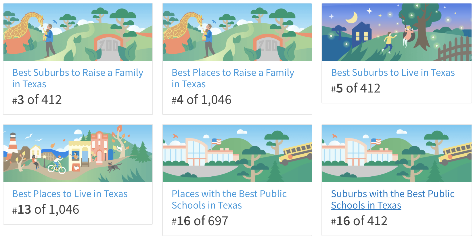Select the #3 of 412 ranking text
The width and height of the screenshot is (475, 239).
(37, 100)
